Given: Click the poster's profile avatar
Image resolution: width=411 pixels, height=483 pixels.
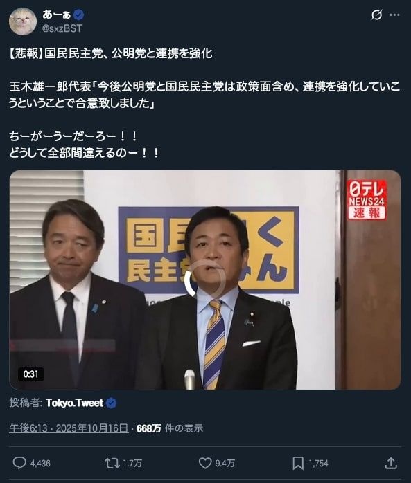Looking at the screenshot, I should click(23, 21).
